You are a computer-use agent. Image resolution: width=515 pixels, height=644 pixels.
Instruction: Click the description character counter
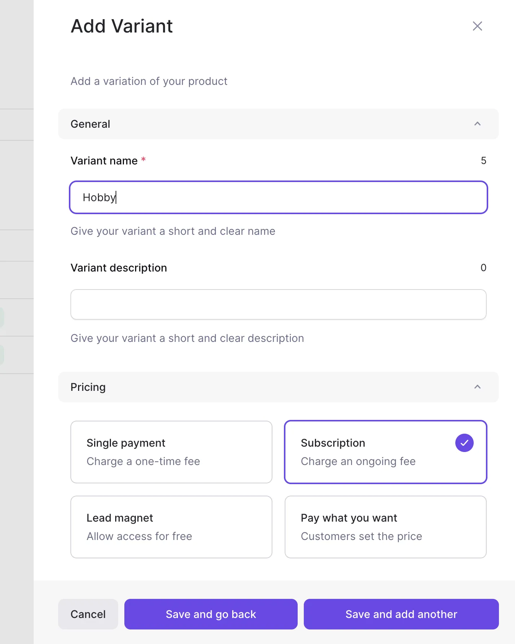click(483, 268)
